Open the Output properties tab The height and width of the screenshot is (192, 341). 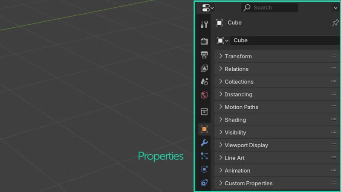pos(204,55)
